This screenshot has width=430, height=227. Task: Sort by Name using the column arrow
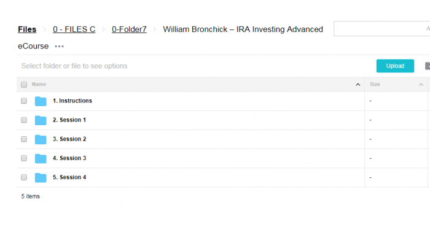point(358,84)
